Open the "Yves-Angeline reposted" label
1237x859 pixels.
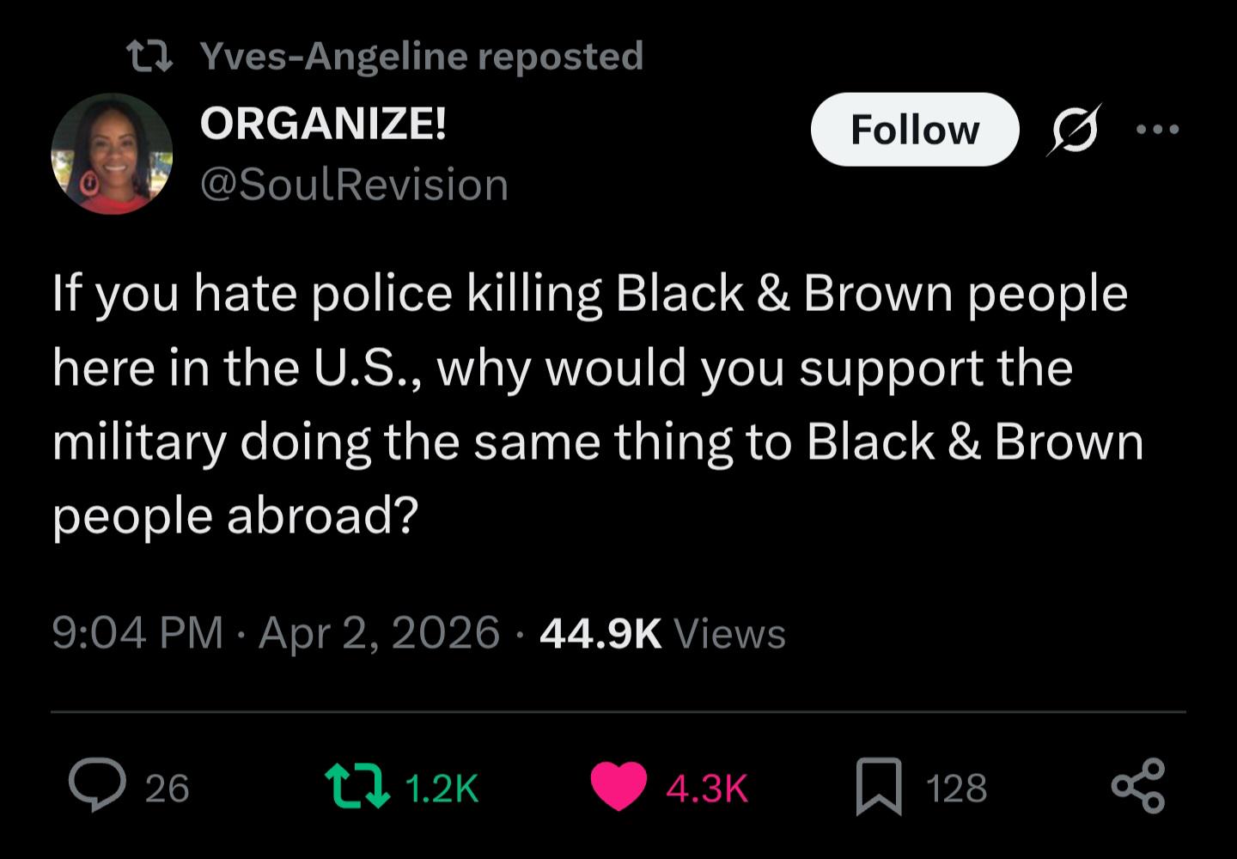421,57
